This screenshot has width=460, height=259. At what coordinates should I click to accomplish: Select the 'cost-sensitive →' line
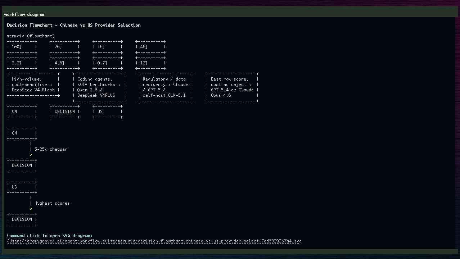(x=32, y=85)
